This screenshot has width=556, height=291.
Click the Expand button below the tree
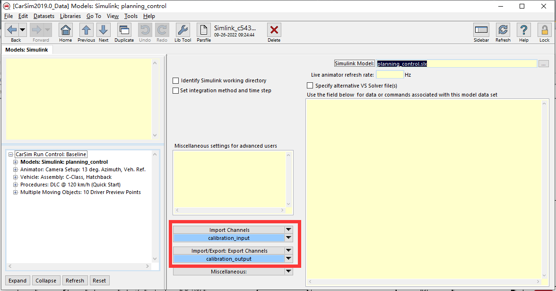tap(17, 280)
